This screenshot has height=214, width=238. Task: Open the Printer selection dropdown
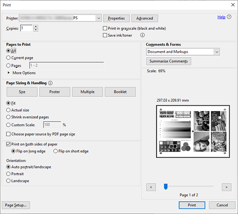[99, 18]
